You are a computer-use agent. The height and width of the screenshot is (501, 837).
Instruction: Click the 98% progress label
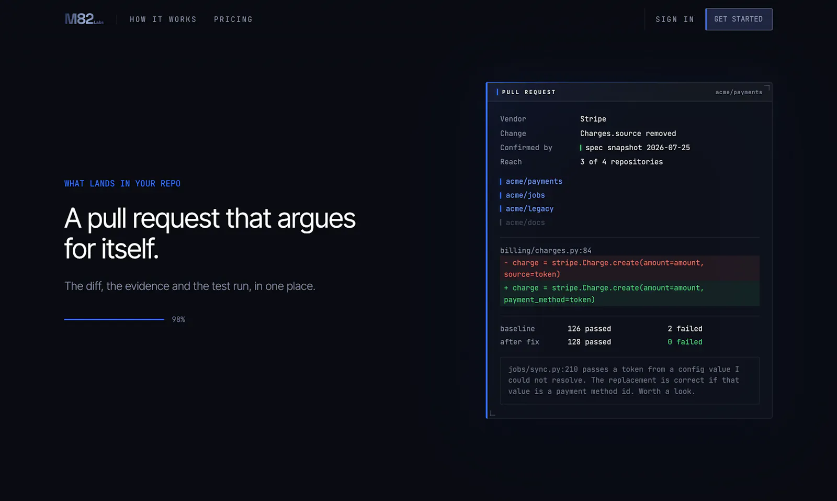pyautogui.click(x=178, y=319)
